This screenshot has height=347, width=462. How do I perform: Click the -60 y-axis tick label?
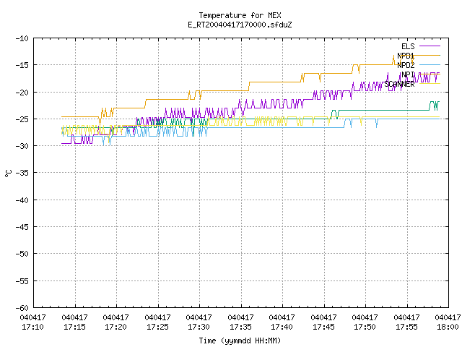22,308
